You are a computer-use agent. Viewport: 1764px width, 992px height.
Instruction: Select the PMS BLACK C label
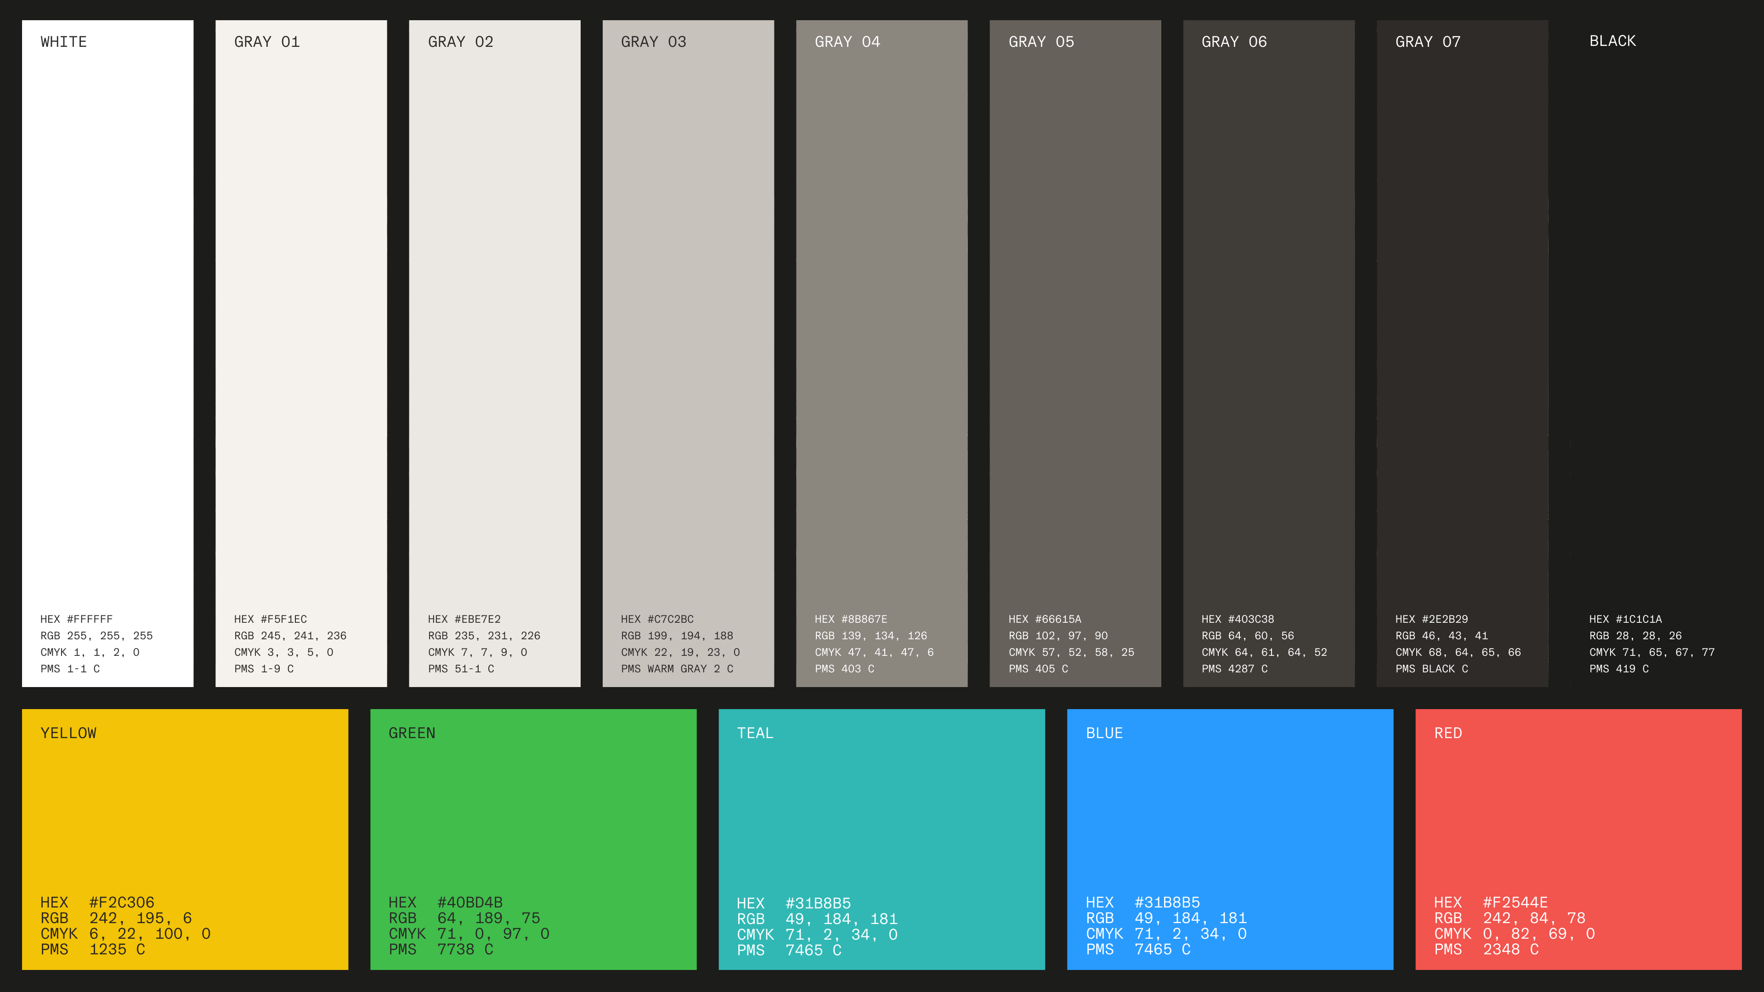tap(1431, 669)
